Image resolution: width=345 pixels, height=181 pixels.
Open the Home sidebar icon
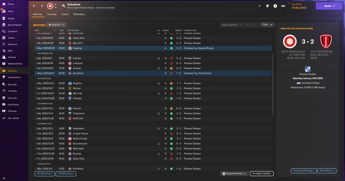pos(4,4)
